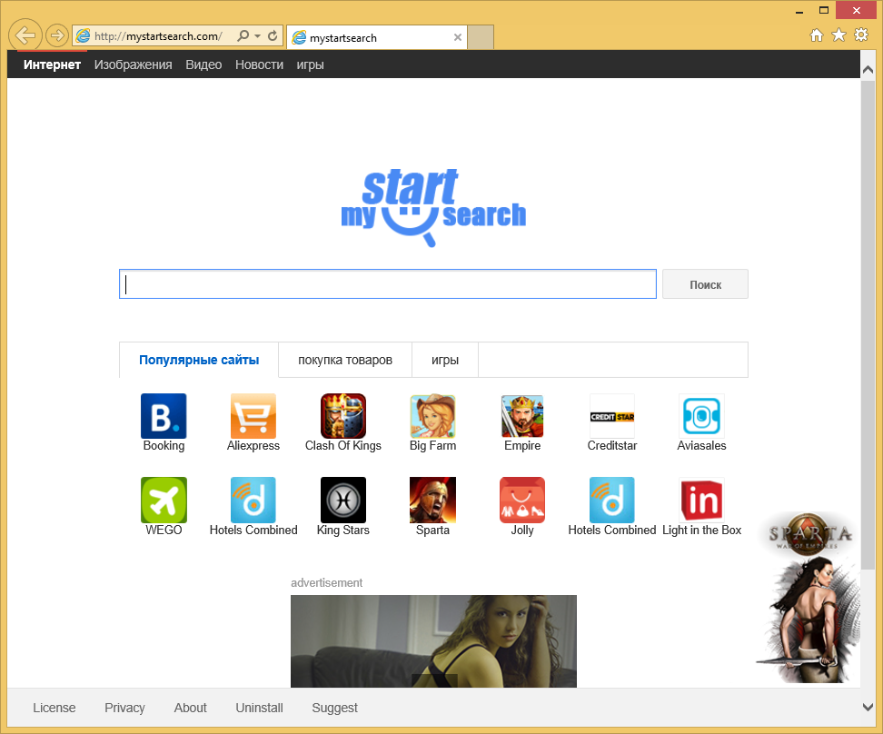The image size is (883, 734).
Task: Open the browser Home icon
Action: (816, 35)
